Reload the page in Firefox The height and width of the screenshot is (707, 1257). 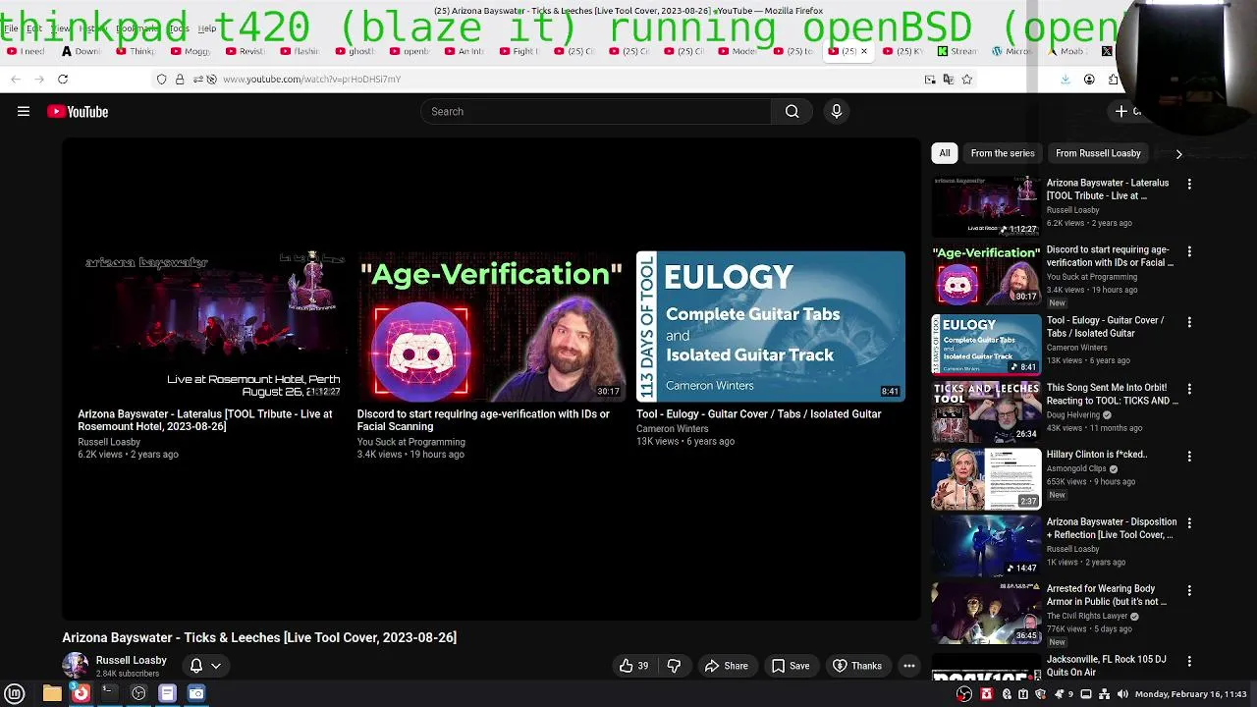(63, 79)
